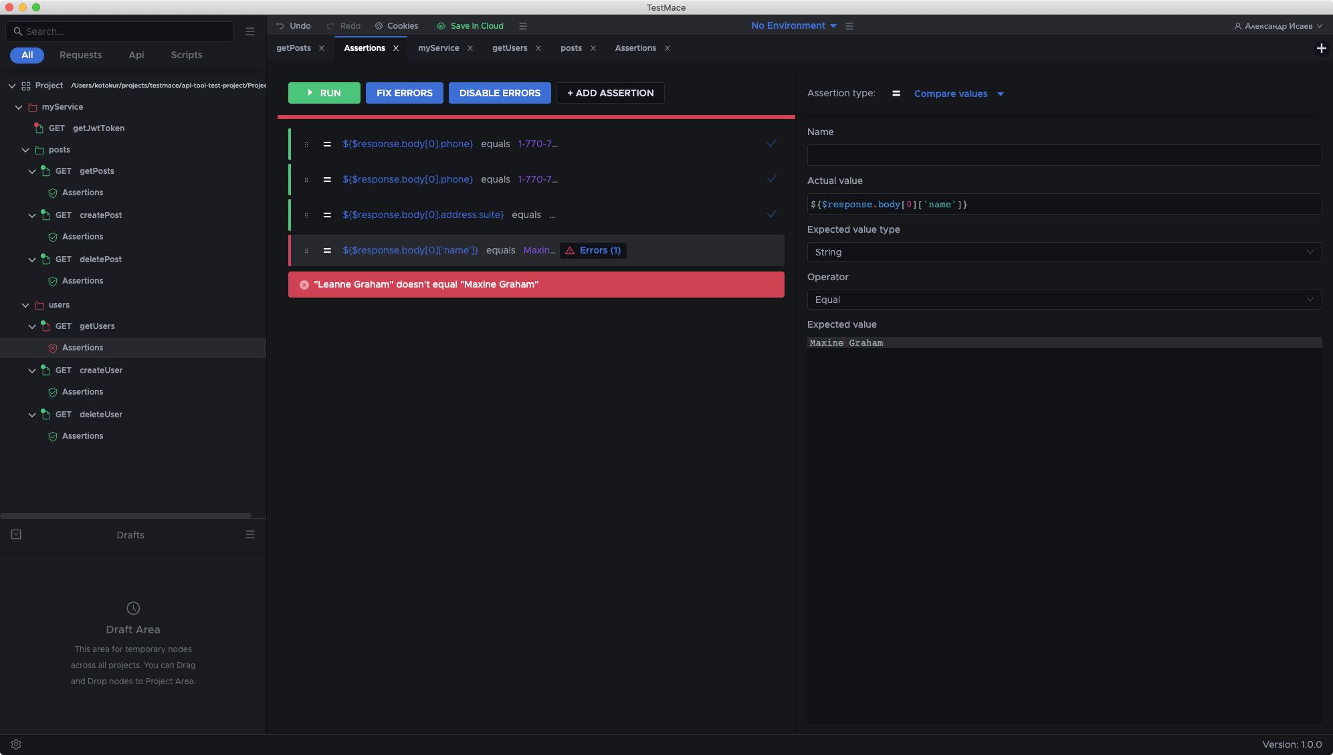Open the Expected value type dropdown

(1063, 252)
